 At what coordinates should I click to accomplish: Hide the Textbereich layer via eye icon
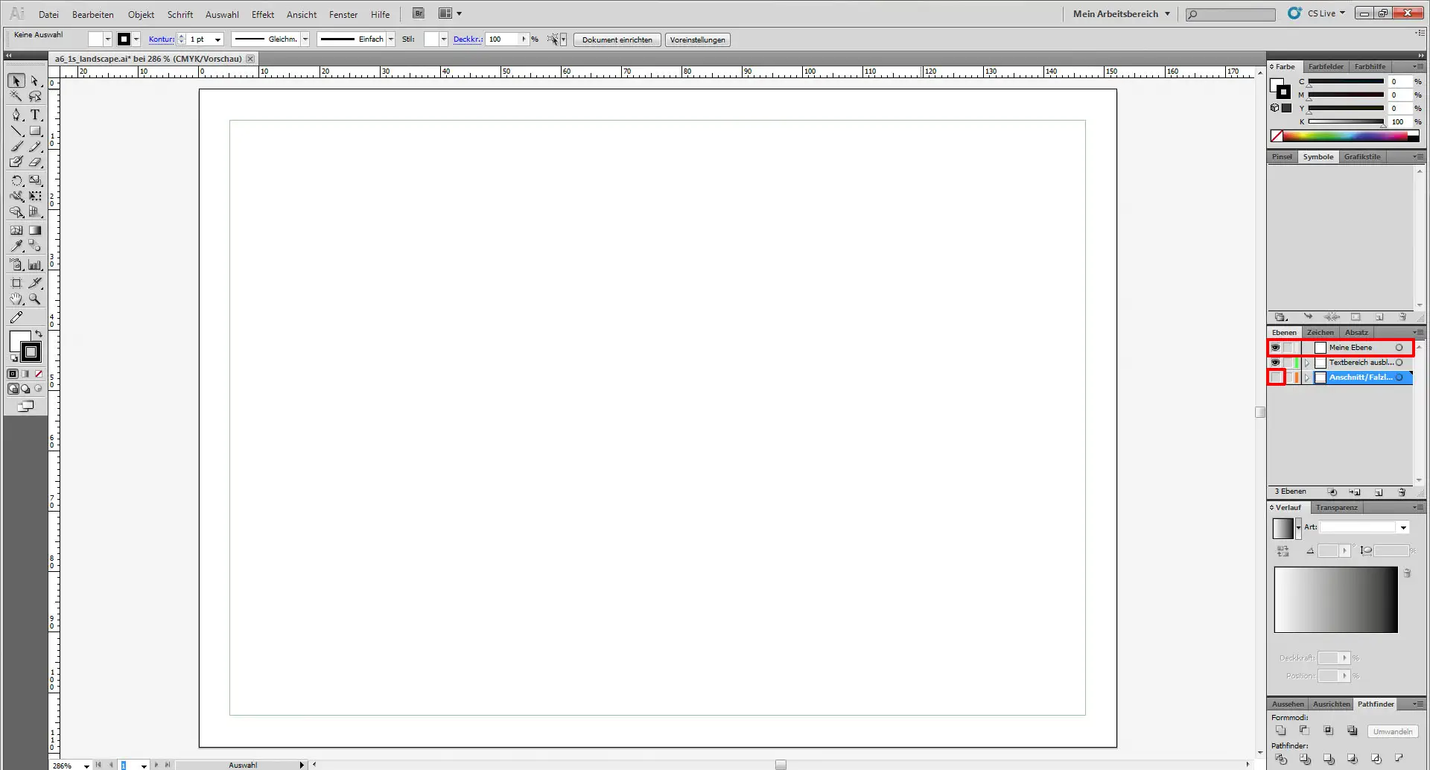click(1275, 363)
